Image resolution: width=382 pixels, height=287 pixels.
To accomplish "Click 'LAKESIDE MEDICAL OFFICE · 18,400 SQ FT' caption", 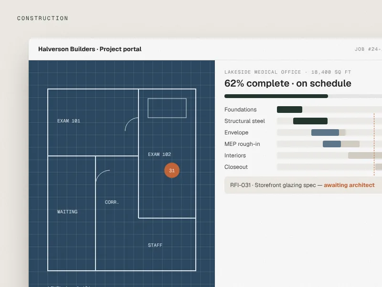I will point(288,72).
